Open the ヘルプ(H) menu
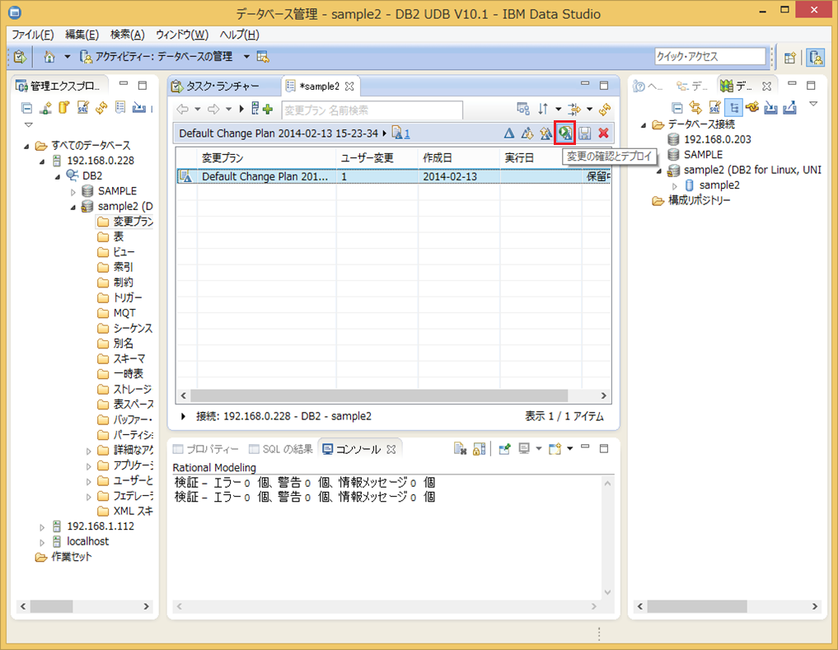 click(x=240, y=35)
